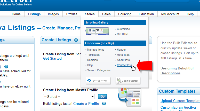200x111 pixels.
Task: Open the Master Profile Select dropdown
Action: tap(69, 97)
